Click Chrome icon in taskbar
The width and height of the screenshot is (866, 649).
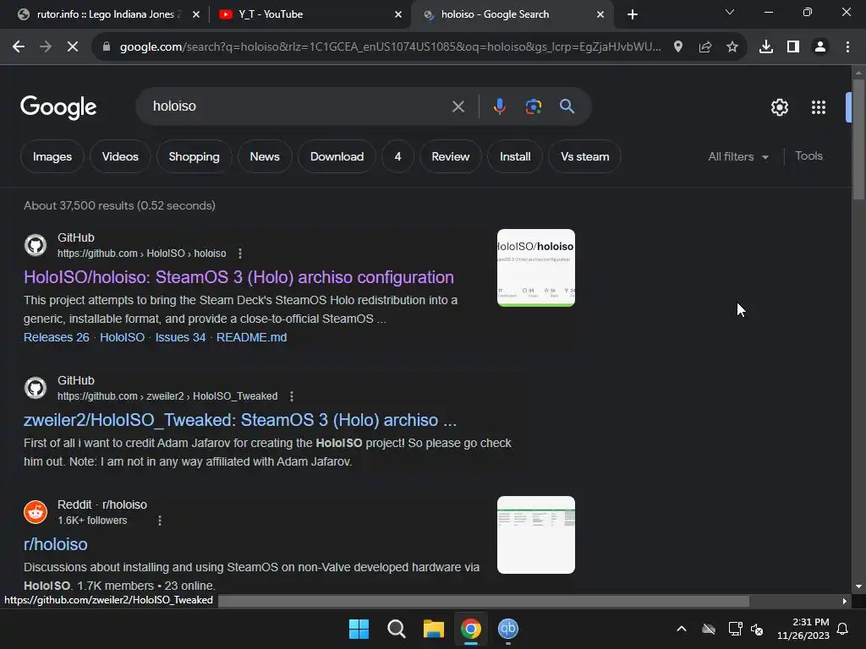tap(471, 629)
